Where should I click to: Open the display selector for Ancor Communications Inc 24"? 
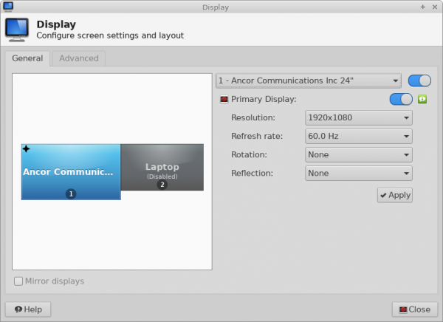308,80
